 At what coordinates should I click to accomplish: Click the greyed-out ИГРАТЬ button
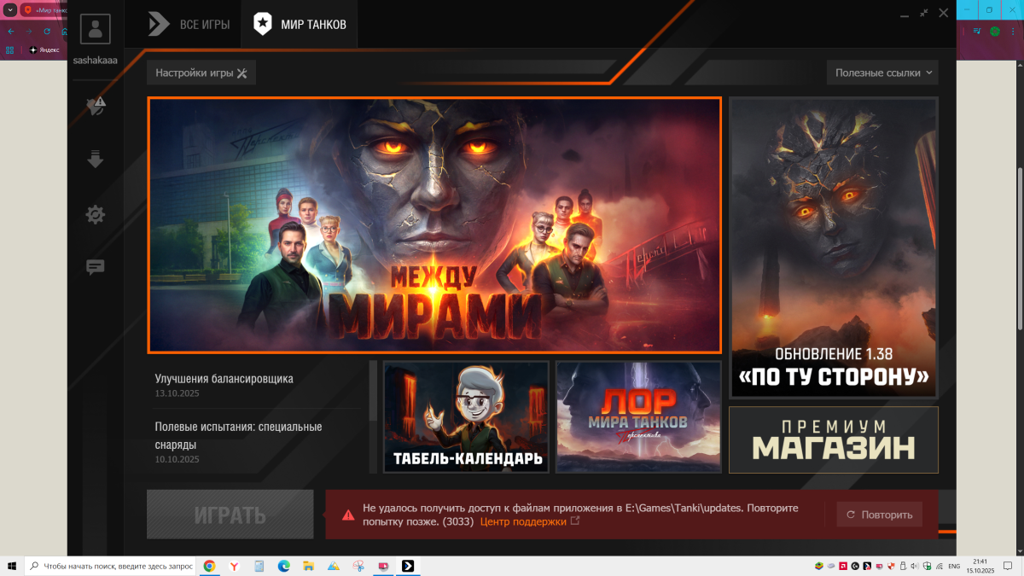(230, 515)
